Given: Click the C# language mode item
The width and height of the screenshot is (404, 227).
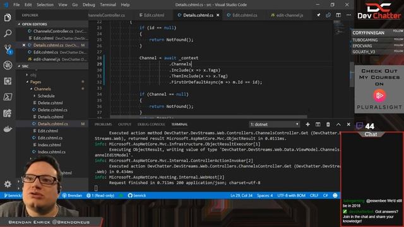Looking at the screenshot, I should click(x=326, y=195).
